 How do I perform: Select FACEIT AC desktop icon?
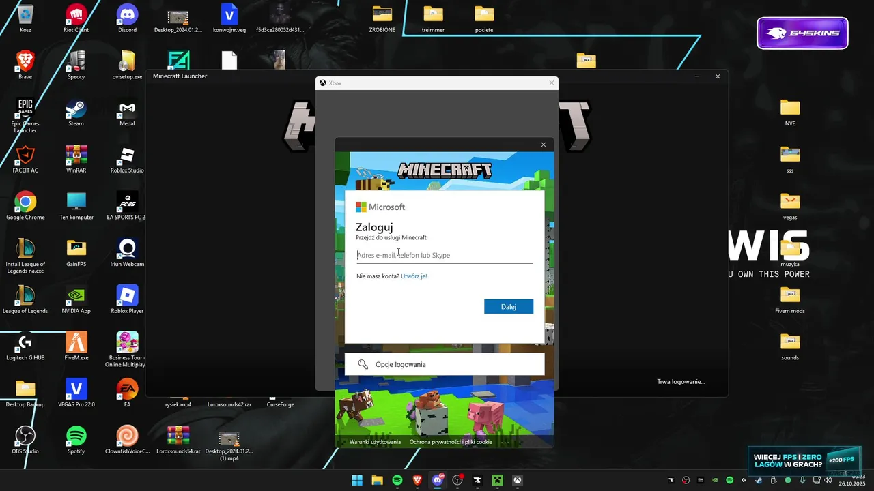[x=25, y=159]
